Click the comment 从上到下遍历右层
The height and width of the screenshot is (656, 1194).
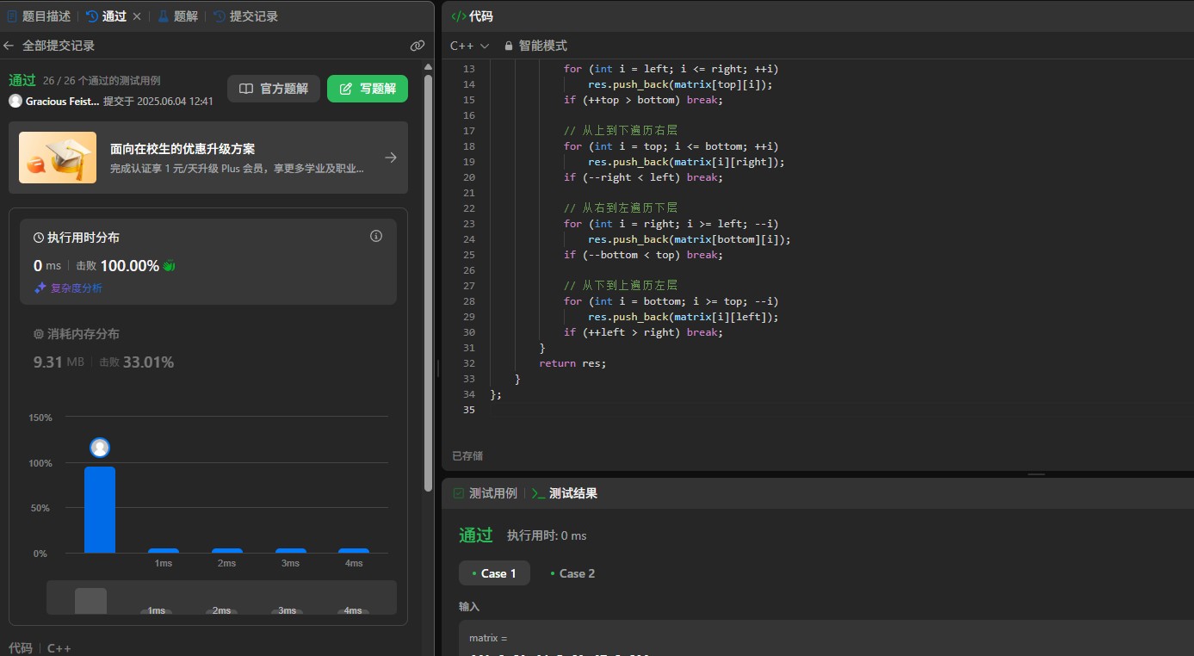[621, 131]
